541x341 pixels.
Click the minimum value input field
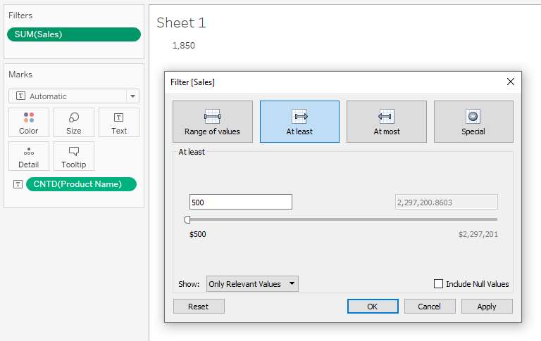241,202
